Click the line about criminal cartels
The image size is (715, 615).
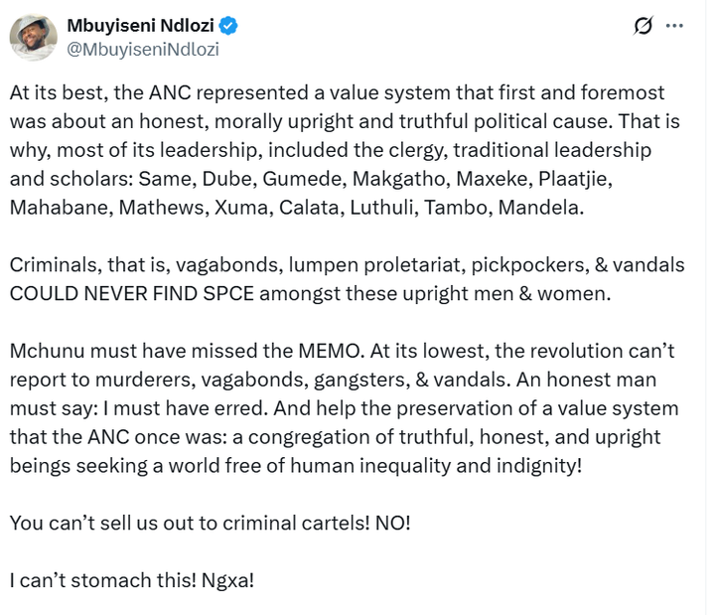[209, 521]
